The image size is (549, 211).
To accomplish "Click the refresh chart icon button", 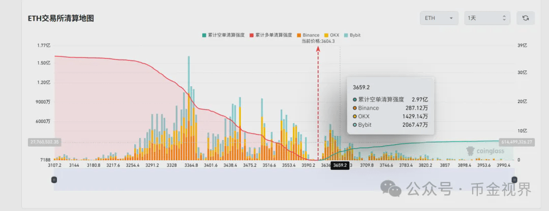I will tap(526, 18).
